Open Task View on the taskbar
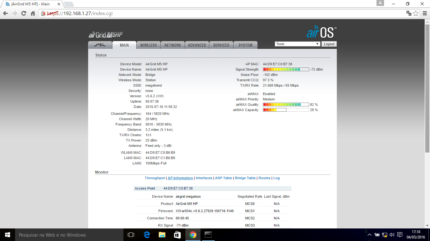This screenshot has height=241, width=430. pyautogui.click(x=131, y=235)
